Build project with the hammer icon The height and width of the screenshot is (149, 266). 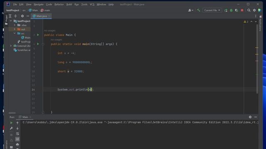[x=198, y=10]
